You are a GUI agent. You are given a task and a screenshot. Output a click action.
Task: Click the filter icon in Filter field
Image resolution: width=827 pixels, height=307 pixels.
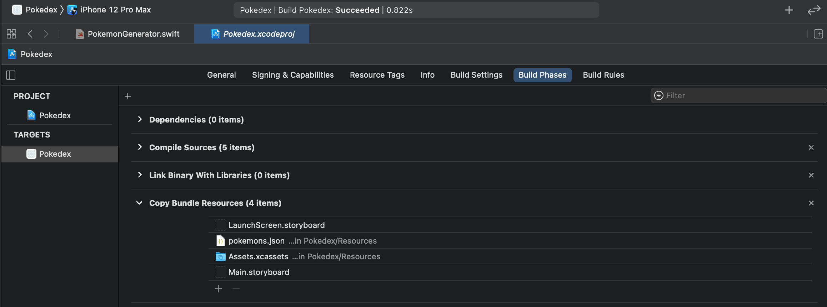pos(659,95)
